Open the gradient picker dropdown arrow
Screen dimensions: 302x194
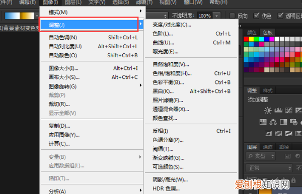click(37, 16)
